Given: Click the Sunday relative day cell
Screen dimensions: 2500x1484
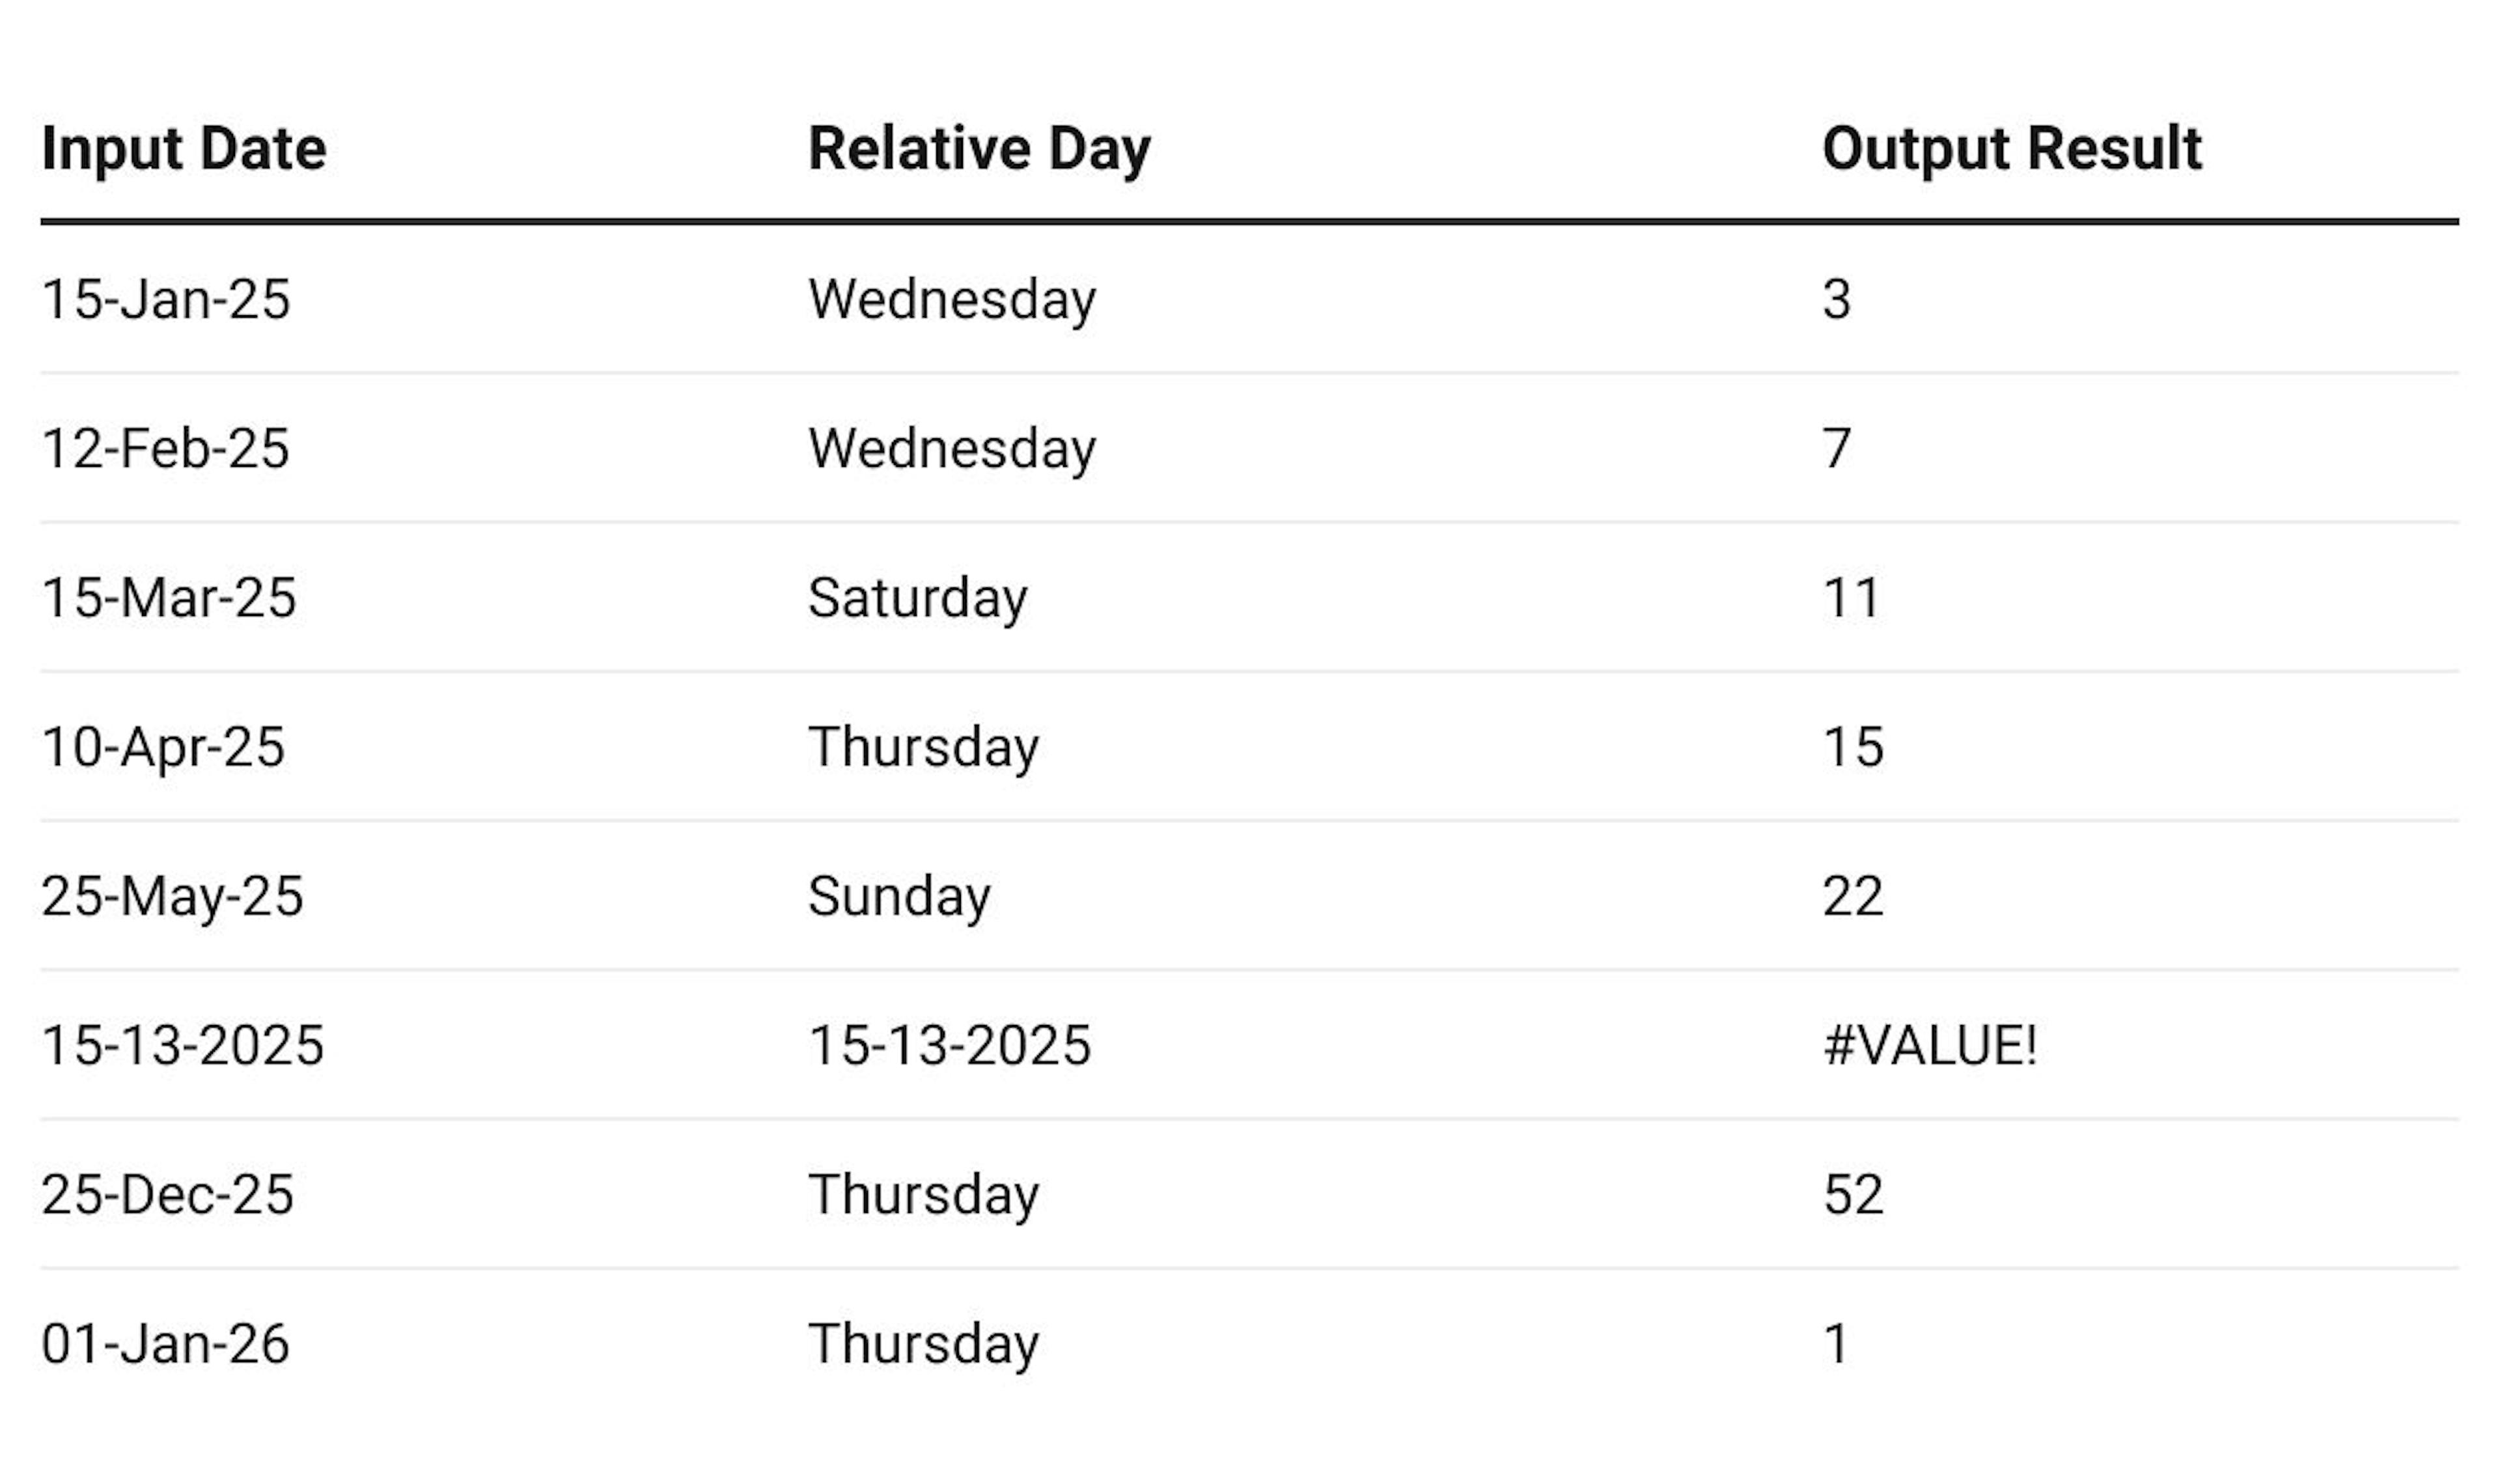Looking at the screenshot, I should point(900,895).
